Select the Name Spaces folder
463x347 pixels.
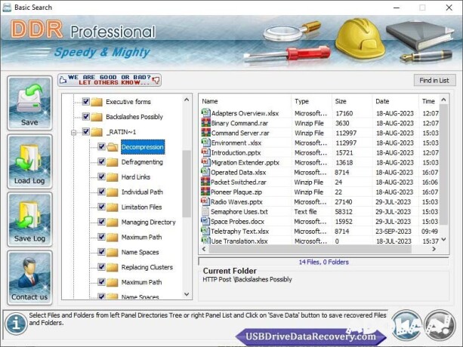(x=140, y=252)
